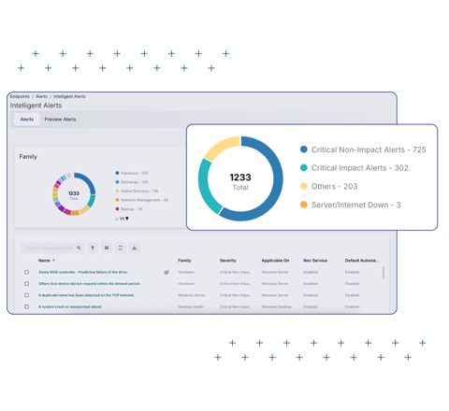The image size is (449, 411).
Task: Click the sort icon next to Name
Action: tap(53, 261)
